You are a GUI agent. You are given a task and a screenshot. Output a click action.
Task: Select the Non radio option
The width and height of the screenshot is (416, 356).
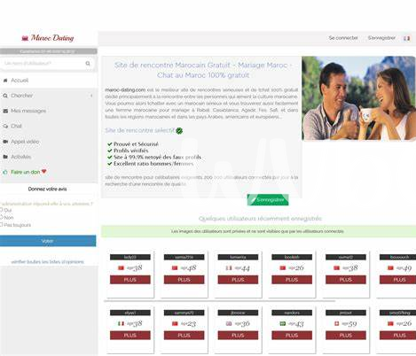pyautogui.click(x=1, y=217)
